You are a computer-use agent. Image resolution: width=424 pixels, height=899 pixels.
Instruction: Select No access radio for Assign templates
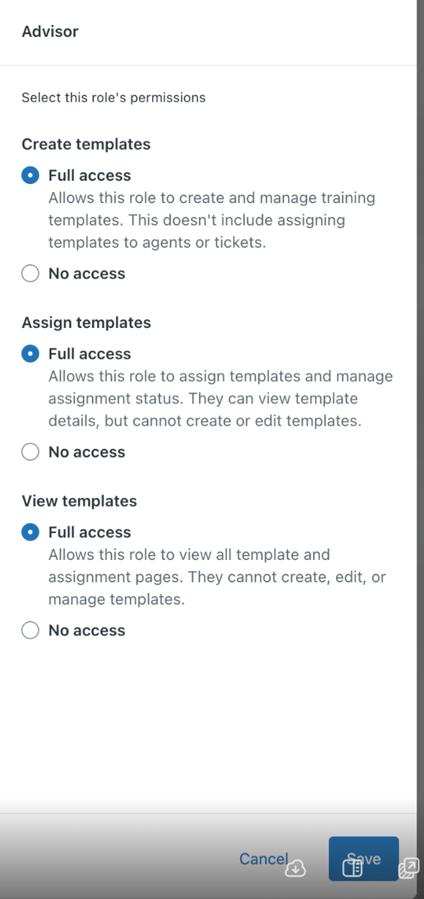click(30, 452)
